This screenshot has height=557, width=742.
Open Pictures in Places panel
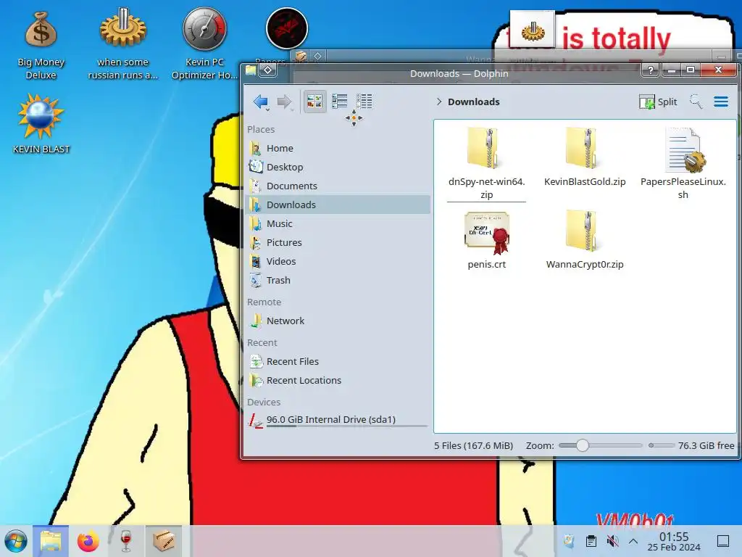(338, 242)
